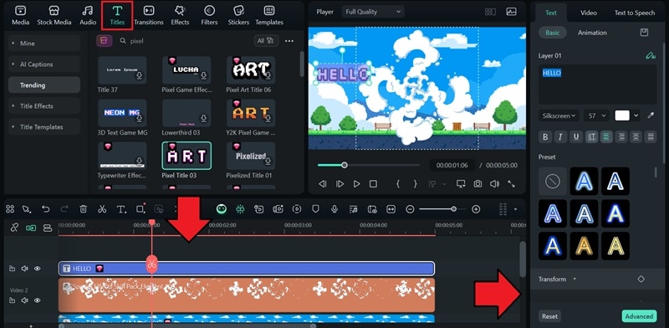Pick a color with the eyedropper
The width and height of the screenshot is (669, 328).
(x=651, y=115)
